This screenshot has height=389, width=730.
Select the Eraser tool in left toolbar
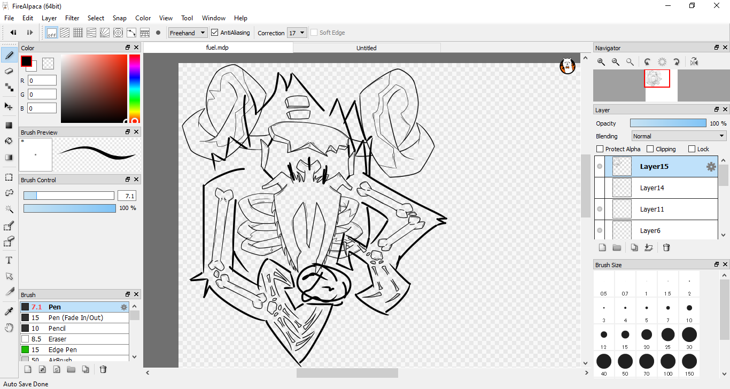point(9,71)
